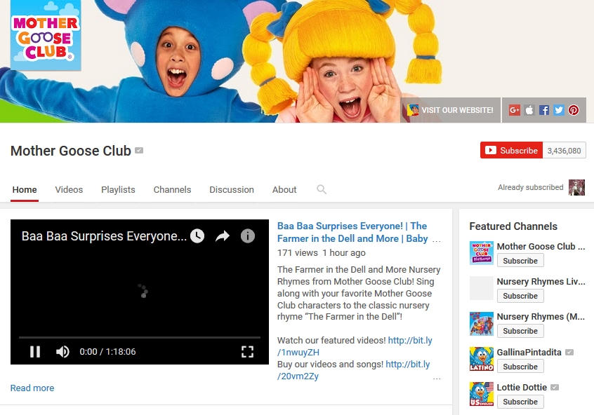Click the Already subscribed text

pos(531,187)
